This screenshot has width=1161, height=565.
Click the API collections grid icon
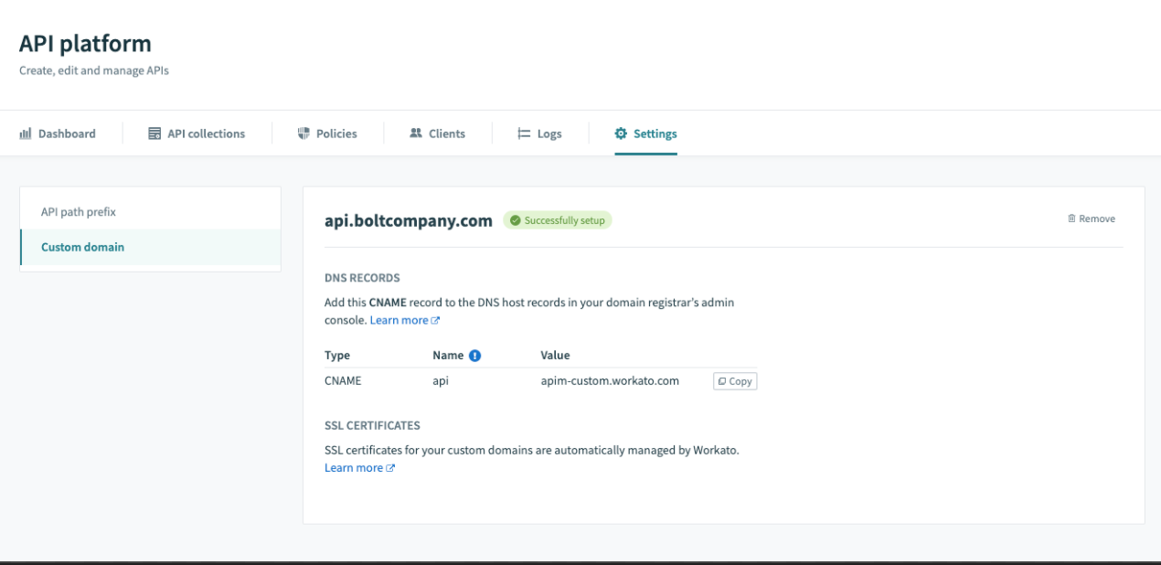point(153,133)
